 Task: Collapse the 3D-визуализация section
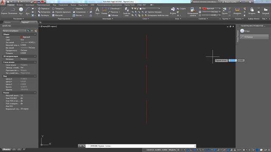point(35,56)
